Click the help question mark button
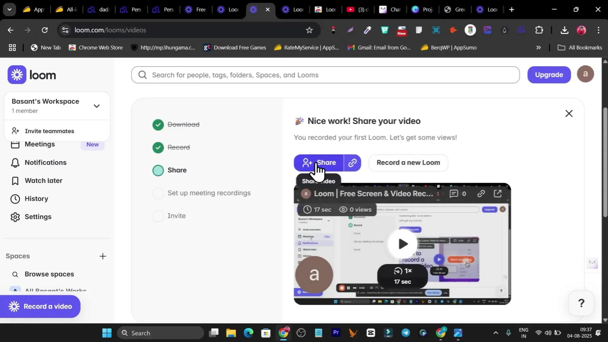This screenshot has height=342, width=608. 581,303
